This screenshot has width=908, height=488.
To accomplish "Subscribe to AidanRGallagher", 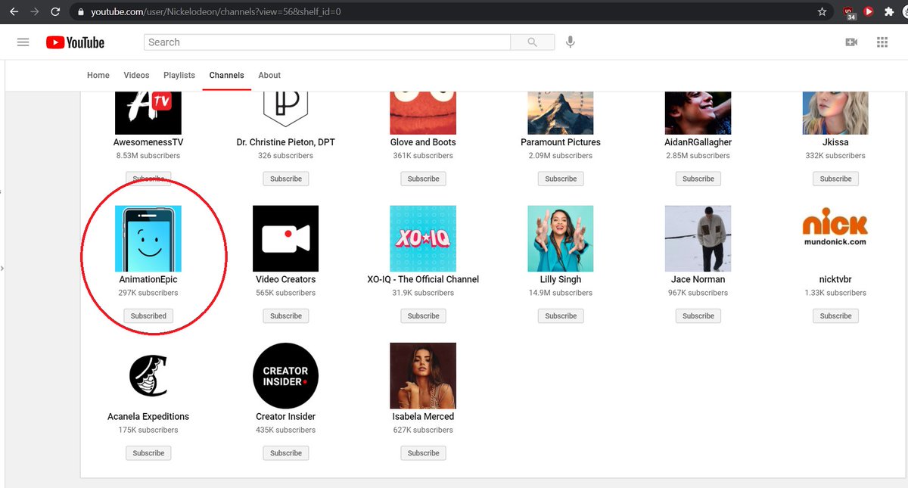I will click(698, 179).
